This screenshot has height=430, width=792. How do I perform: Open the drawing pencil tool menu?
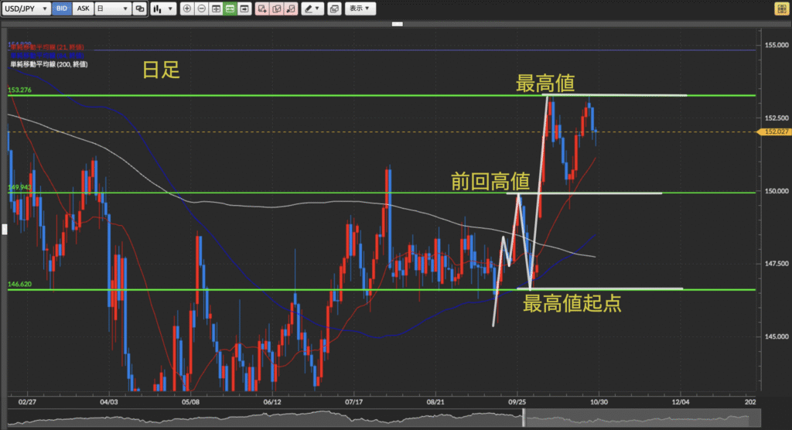coord(312,9)
